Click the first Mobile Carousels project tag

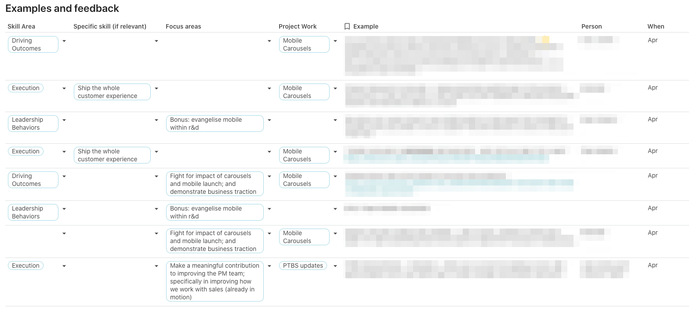[x=304, y=44]
